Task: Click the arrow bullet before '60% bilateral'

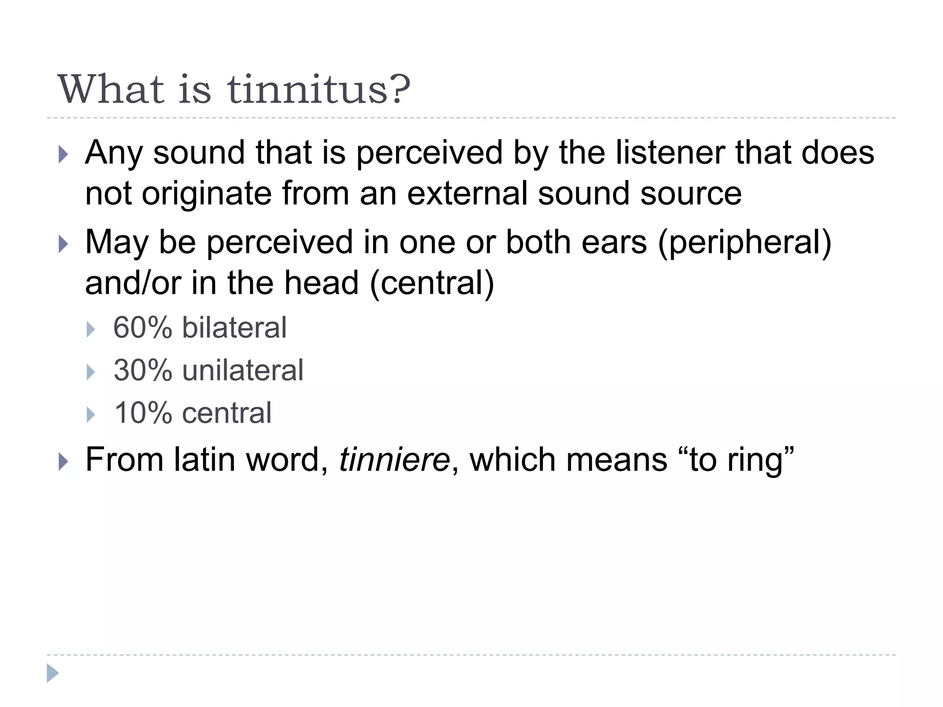Action: 91,330
